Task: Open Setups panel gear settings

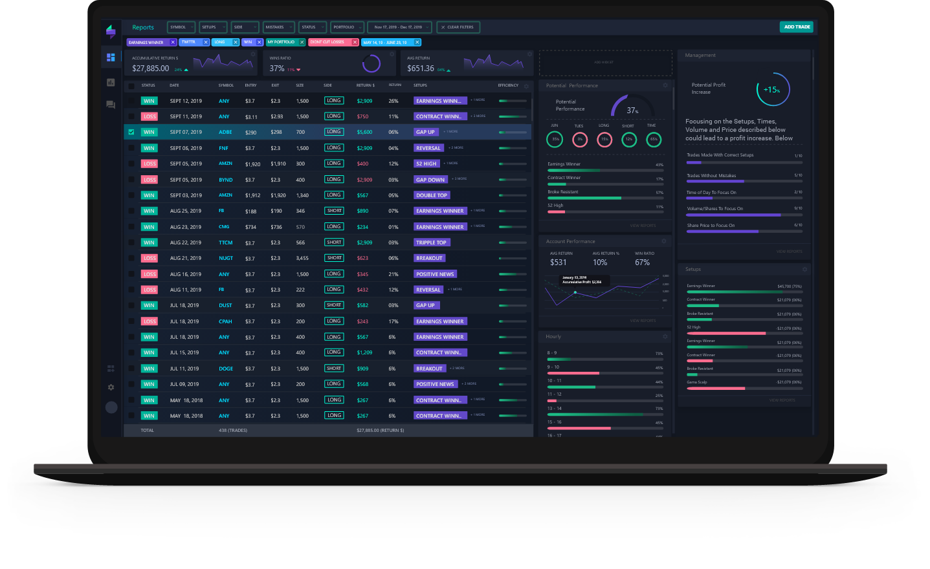Action: (804, 269)
